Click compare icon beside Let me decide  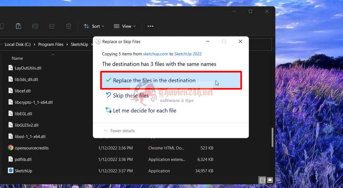[108, 110]
